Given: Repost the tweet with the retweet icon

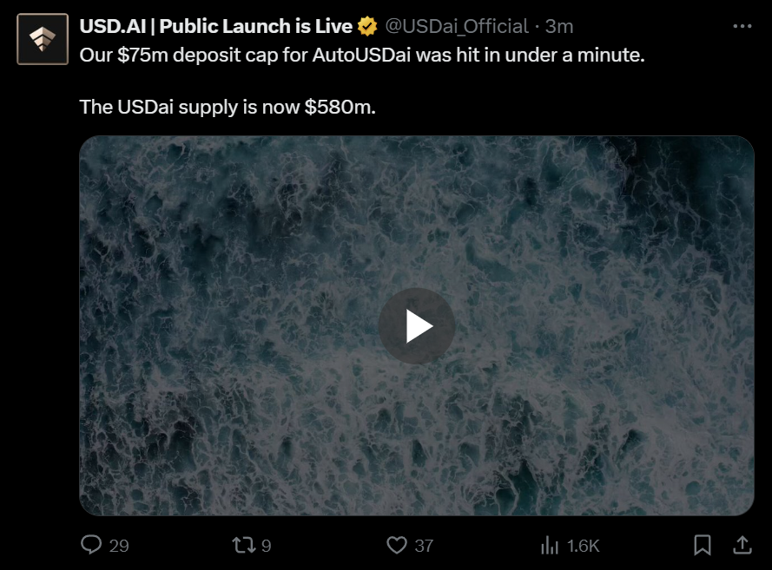Looking at the screenshot, I should [x=244, y=545].
